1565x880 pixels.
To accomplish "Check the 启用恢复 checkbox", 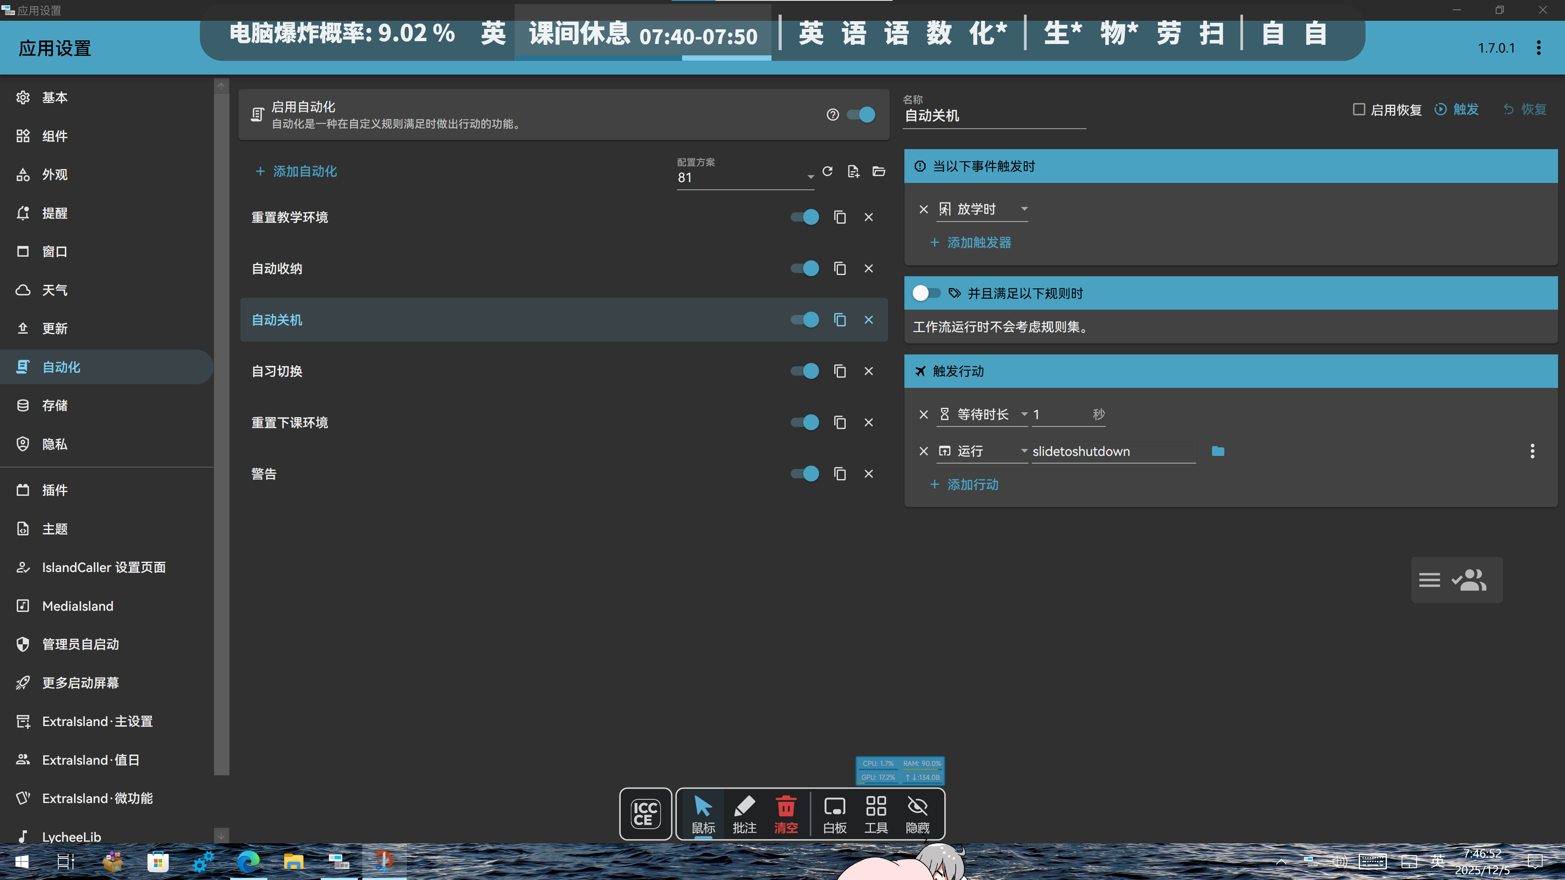I will pyautogui.click(x=1359, y=109).
